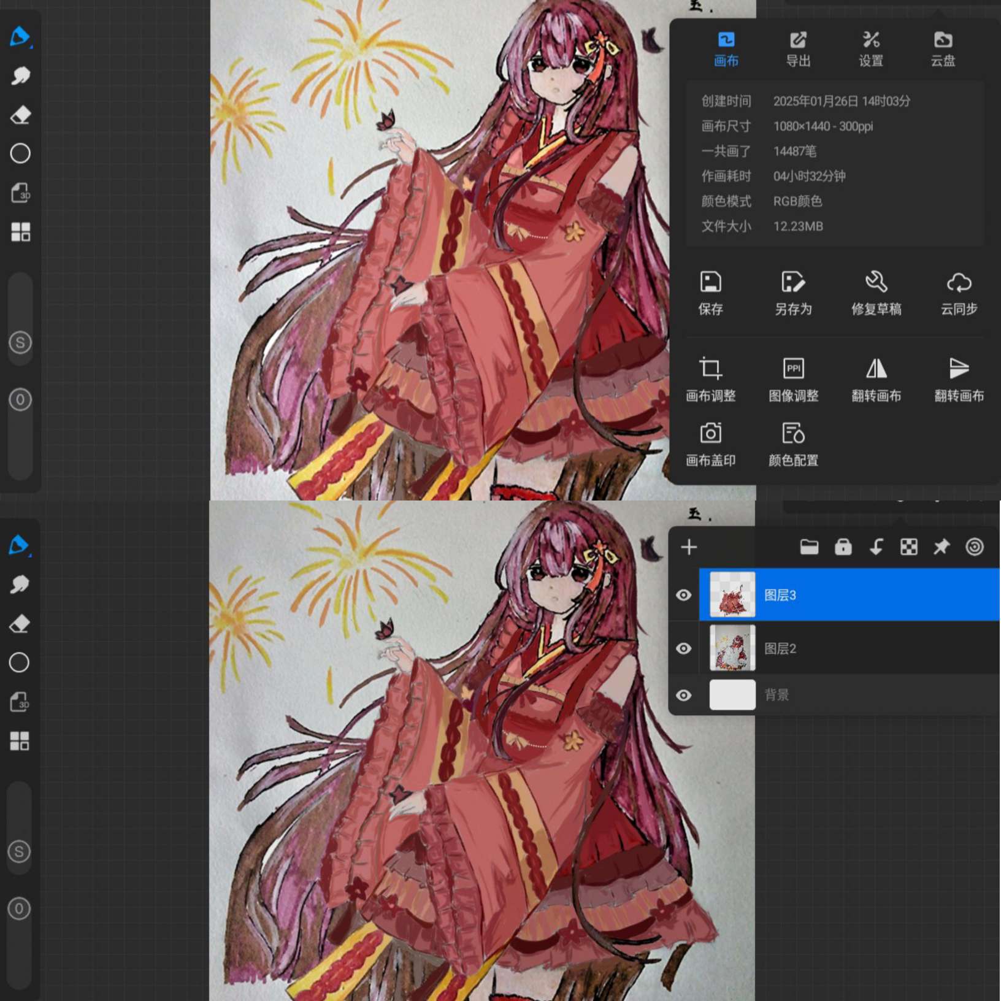Toggle visibility of 图层2
The image size is (1001, 1001).
click(683, 649)
